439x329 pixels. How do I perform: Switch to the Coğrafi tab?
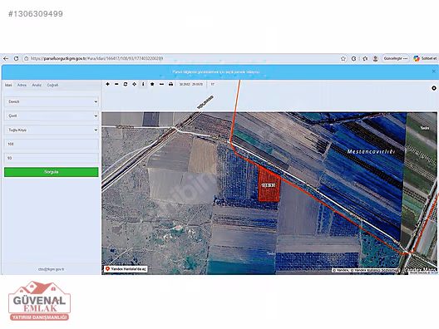52,85
